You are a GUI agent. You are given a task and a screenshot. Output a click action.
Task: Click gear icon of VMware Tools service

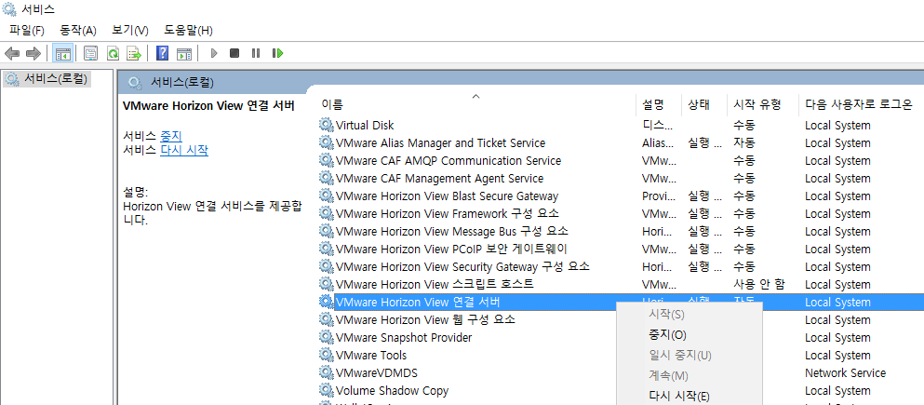click(x=326, y=355)
